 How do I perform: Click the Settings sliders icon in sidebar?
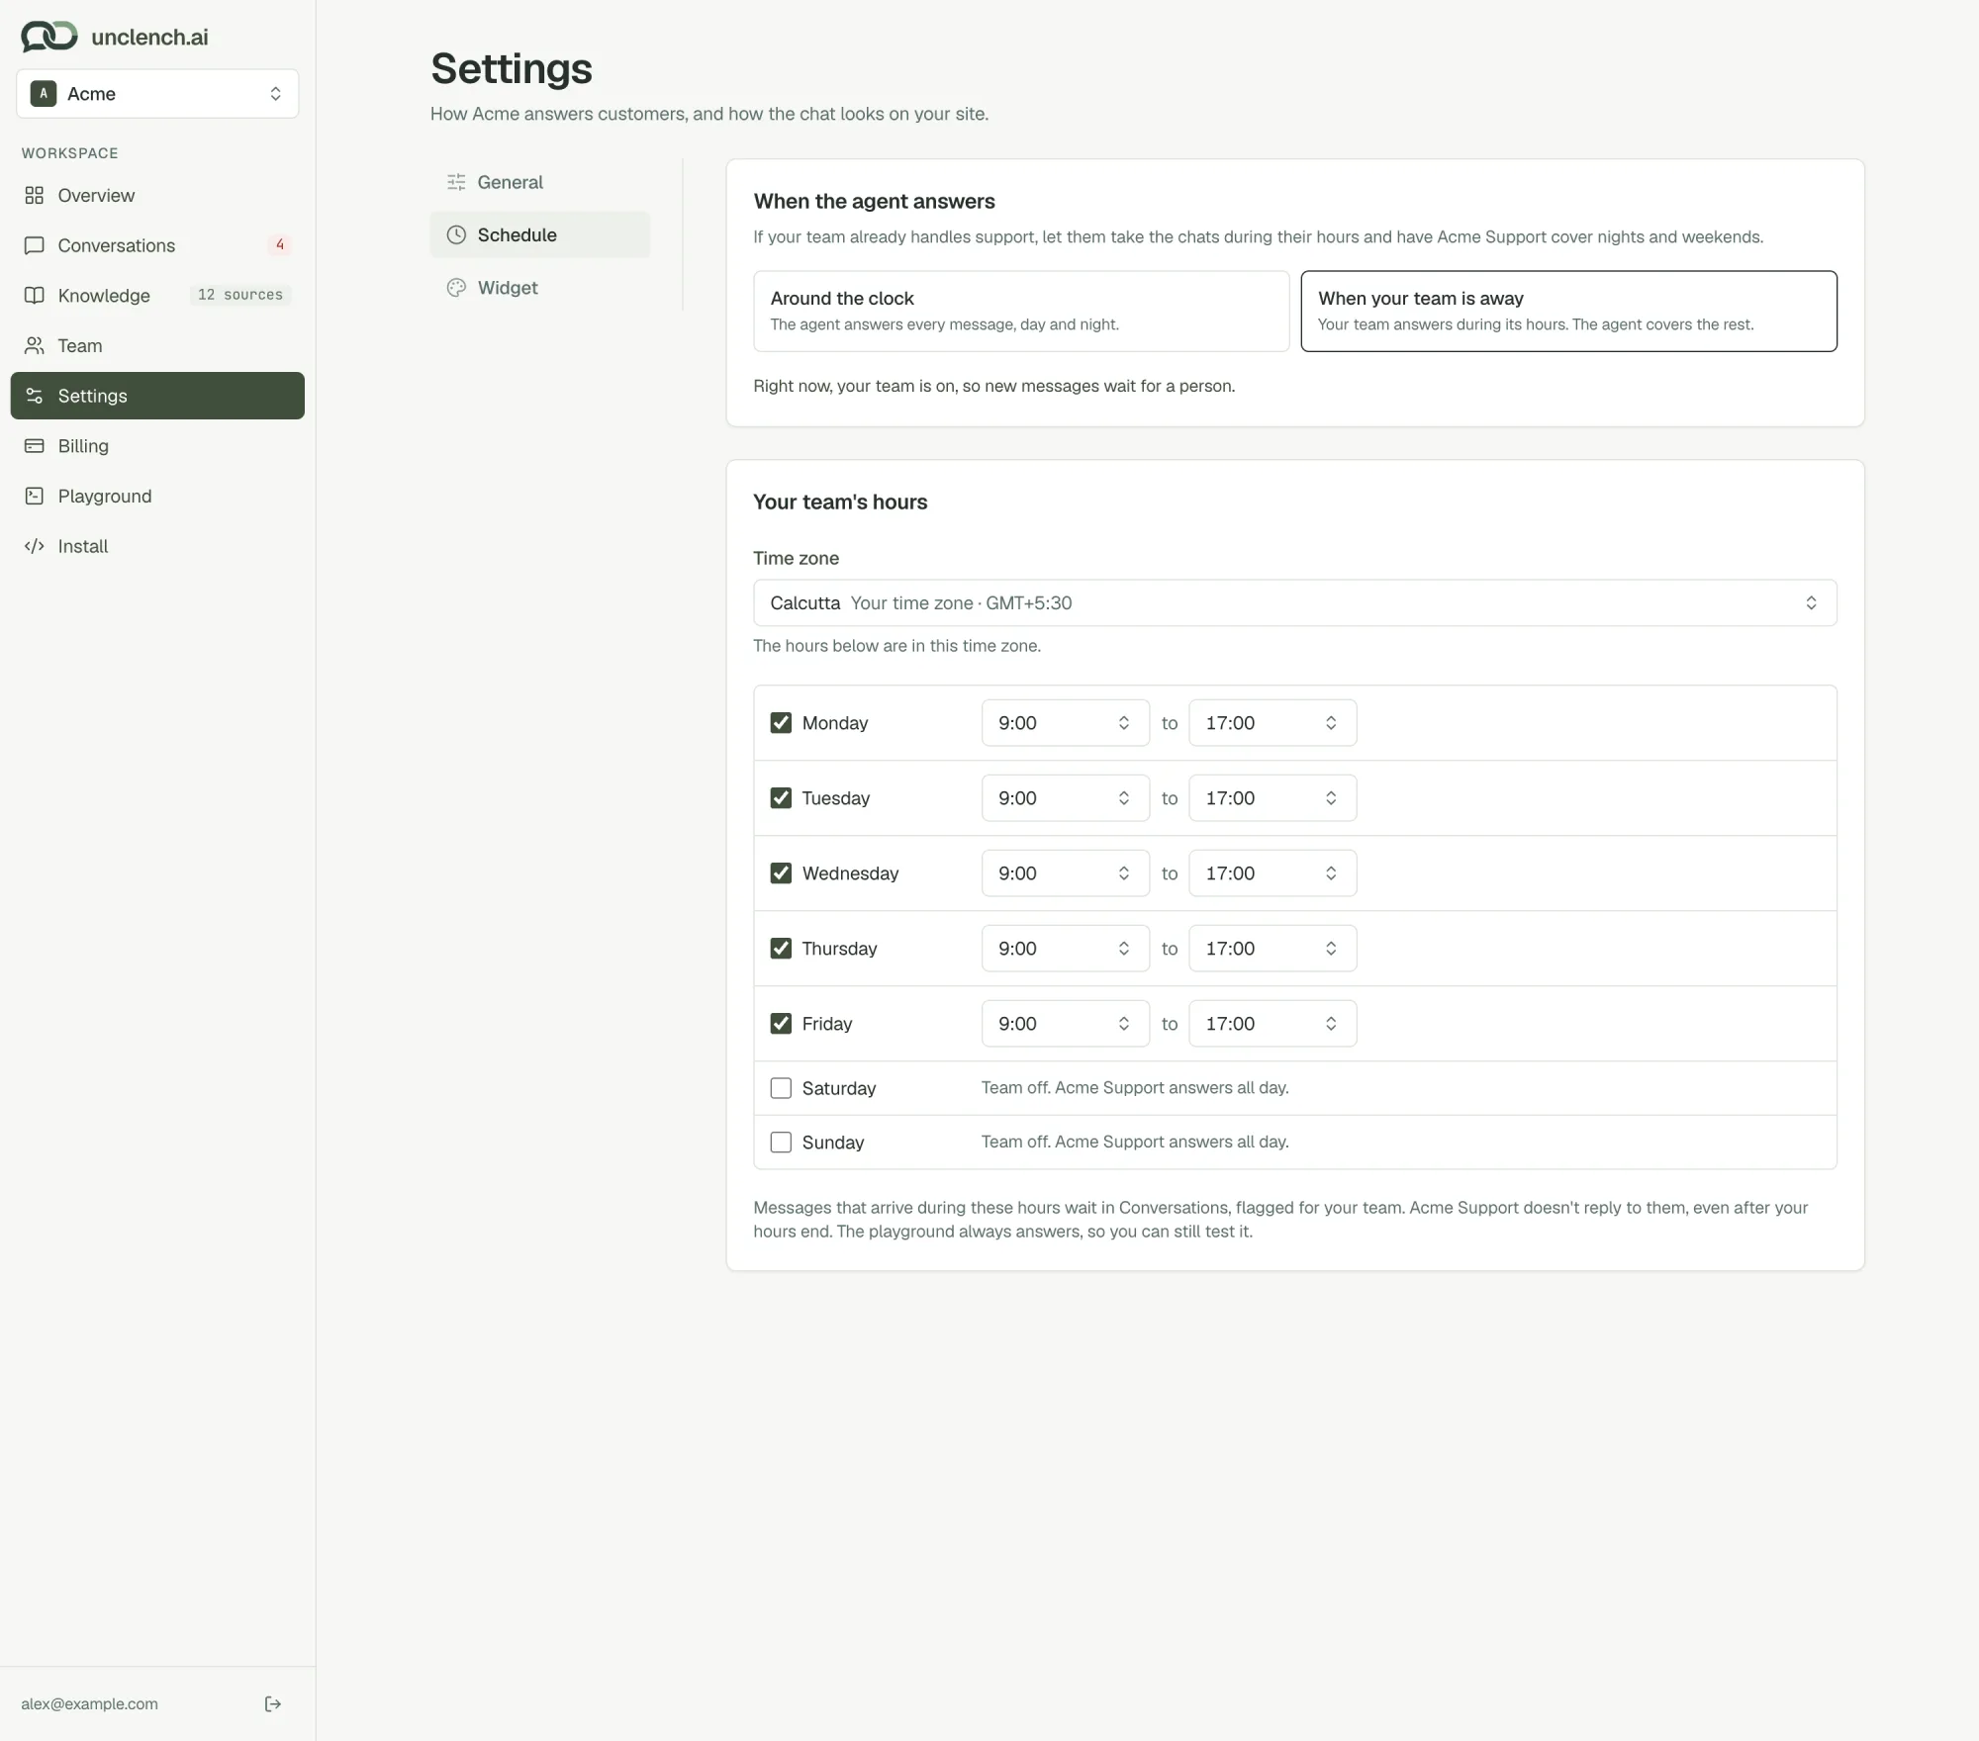click(x=35, y=396)
